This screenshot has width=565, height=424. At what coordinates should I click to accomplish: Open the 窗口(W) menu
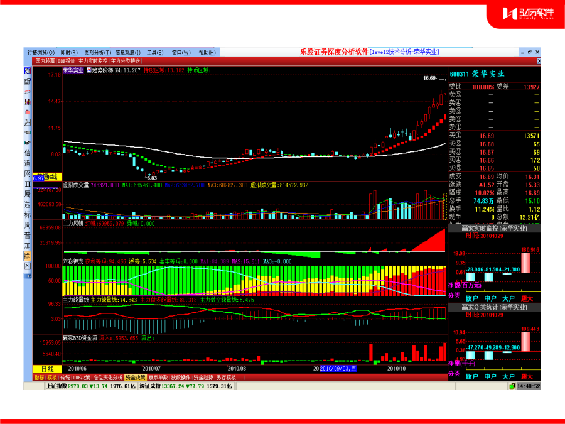coord(181,52)
